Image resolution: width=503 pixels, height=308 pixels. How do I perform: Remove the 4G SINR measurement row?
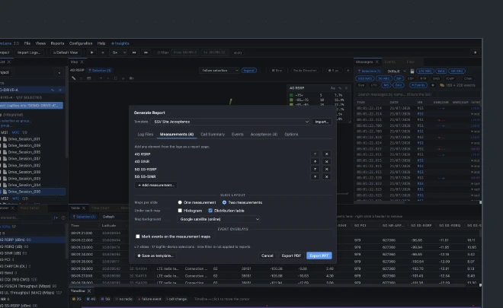pyautogui.click(x=326, y=162)
